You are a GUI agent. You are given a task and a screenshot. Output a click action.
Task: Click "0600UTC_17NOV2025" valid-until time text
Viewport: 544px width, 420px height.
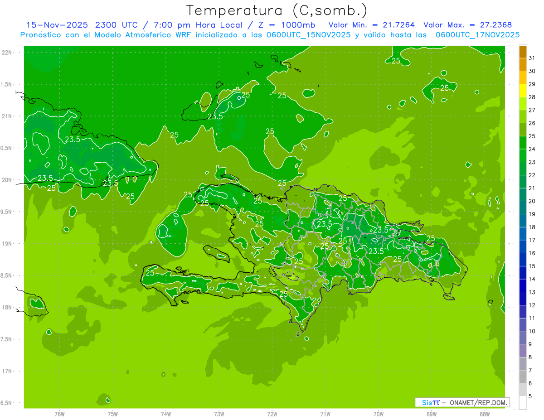(x=477, y=35)
